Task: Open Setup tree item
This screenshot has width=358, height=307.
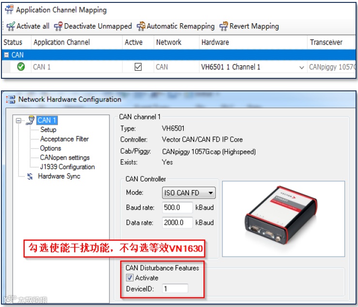Action: pyautogui.click(x=48, y=130)
